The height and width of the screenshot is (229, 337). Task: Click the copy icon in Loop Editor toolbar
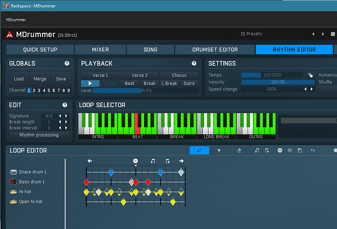click(x=257, y=151)
